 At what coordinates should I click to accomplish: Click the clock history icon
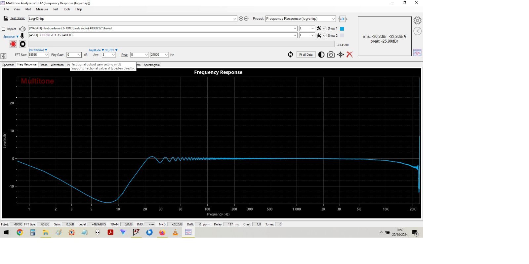point(418,31)
